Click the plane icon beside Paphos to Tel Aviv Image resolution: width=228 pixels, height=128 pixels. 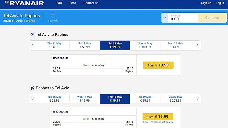[32, 88]
